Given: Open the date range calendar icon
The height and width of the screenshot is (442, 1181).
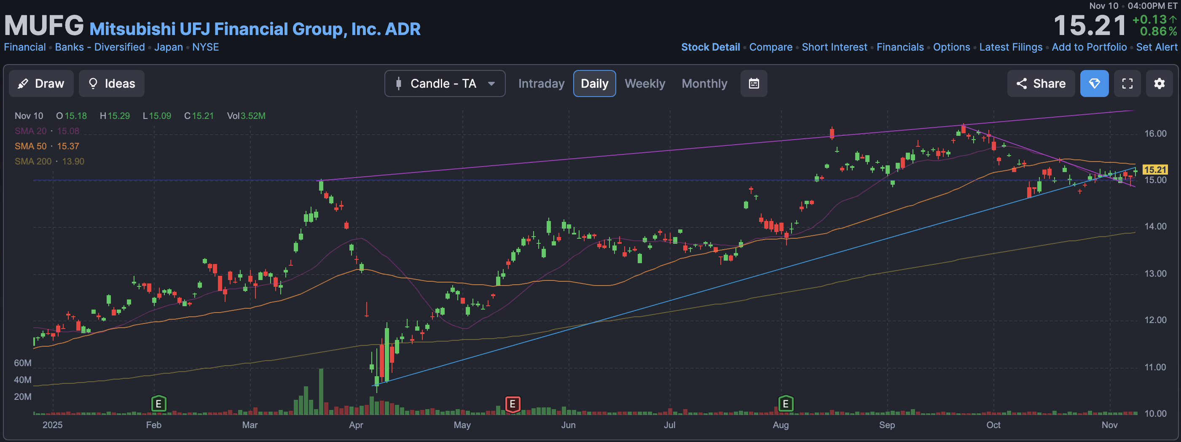Looking at the screenshot, I should tap(754, 84).
